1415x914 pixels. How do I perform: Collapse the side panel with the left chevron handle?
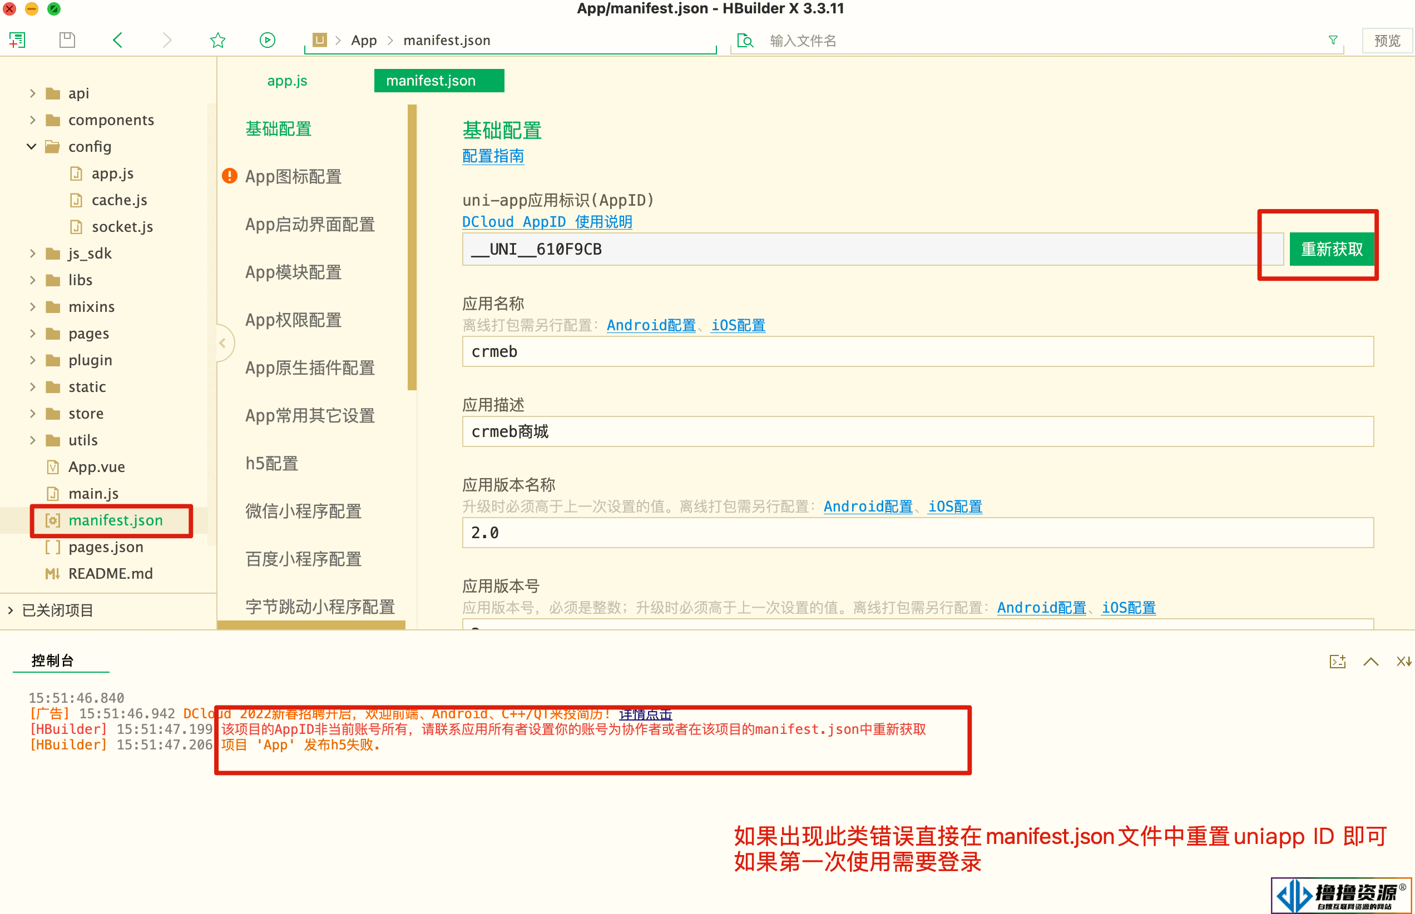(222, 343)
